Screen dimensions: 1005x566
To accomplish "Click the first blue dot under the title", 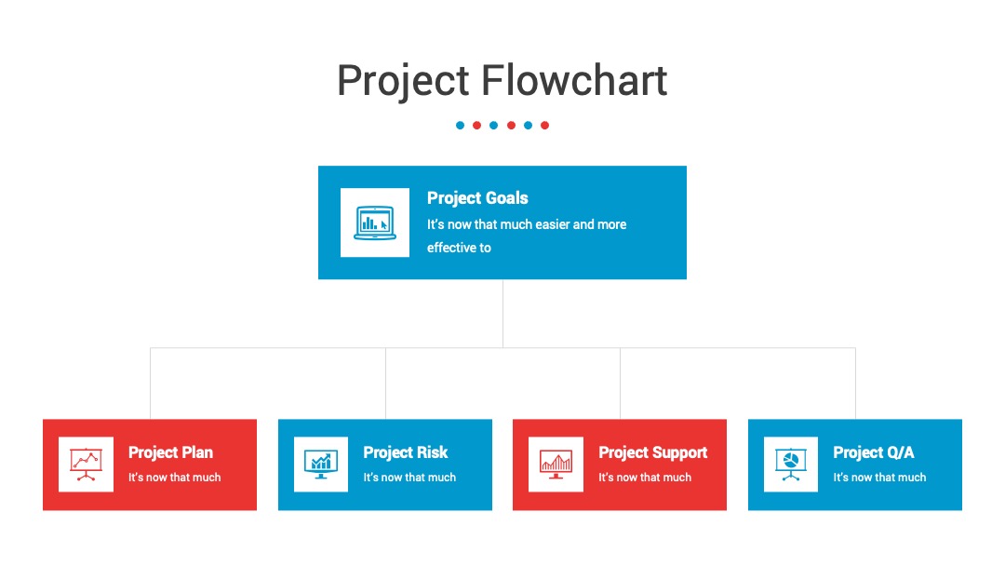I will coord(461,125).
